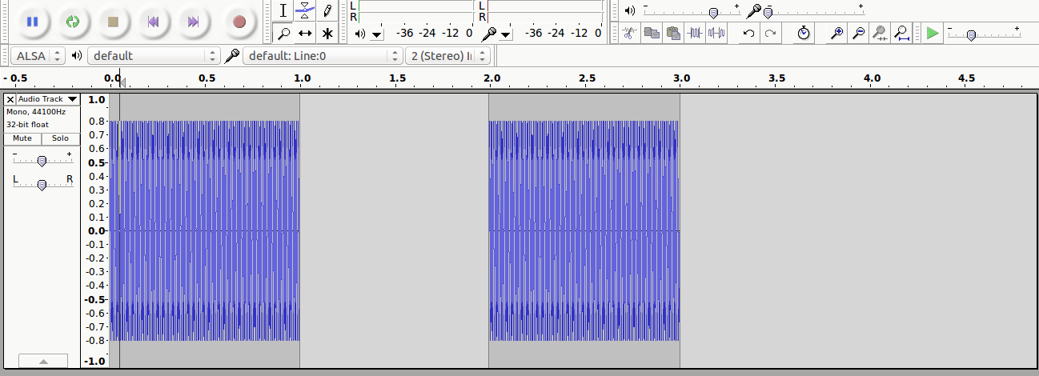This screenshot has width=1039, height=376.
Task: Activate the Multi-Tool asterisk icon
Action: [327, 34]
